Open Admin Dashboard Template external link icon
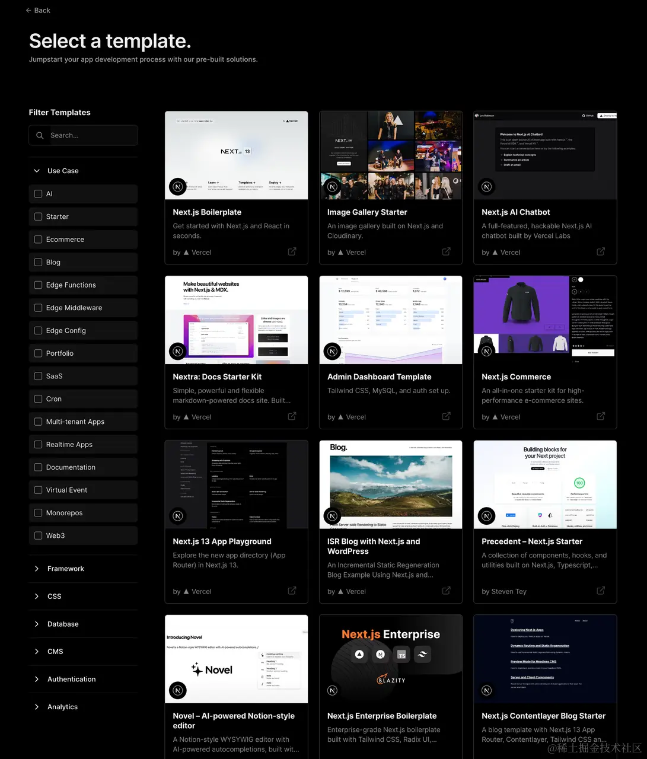The image size is (647, 759). (447, 416)
